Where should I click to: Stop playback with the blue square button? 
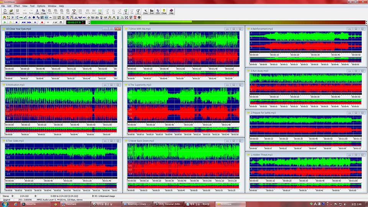click(x=16, y=22)
